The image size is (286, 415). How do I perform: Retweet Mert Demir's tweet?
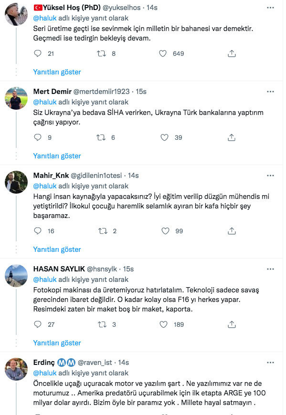pyautogui.click(x=100, y=137)
